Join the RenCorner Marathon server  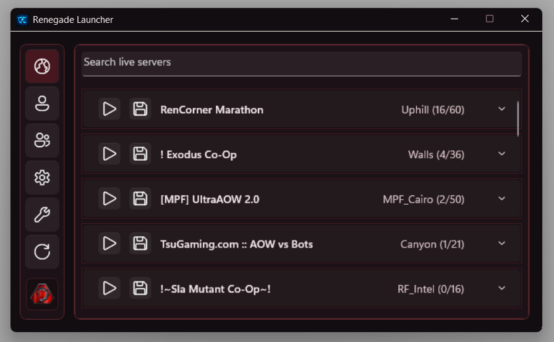(109, 109)
